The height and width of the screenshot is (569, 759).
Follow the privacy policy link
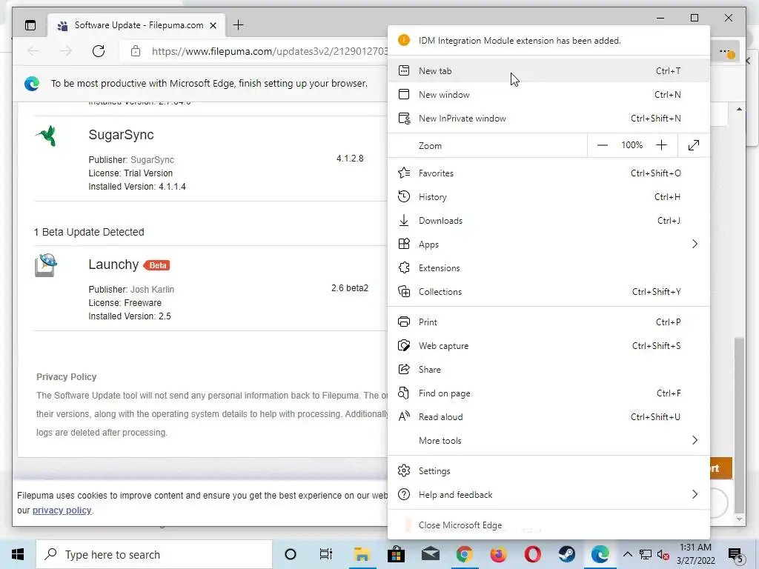pos(62,510)
